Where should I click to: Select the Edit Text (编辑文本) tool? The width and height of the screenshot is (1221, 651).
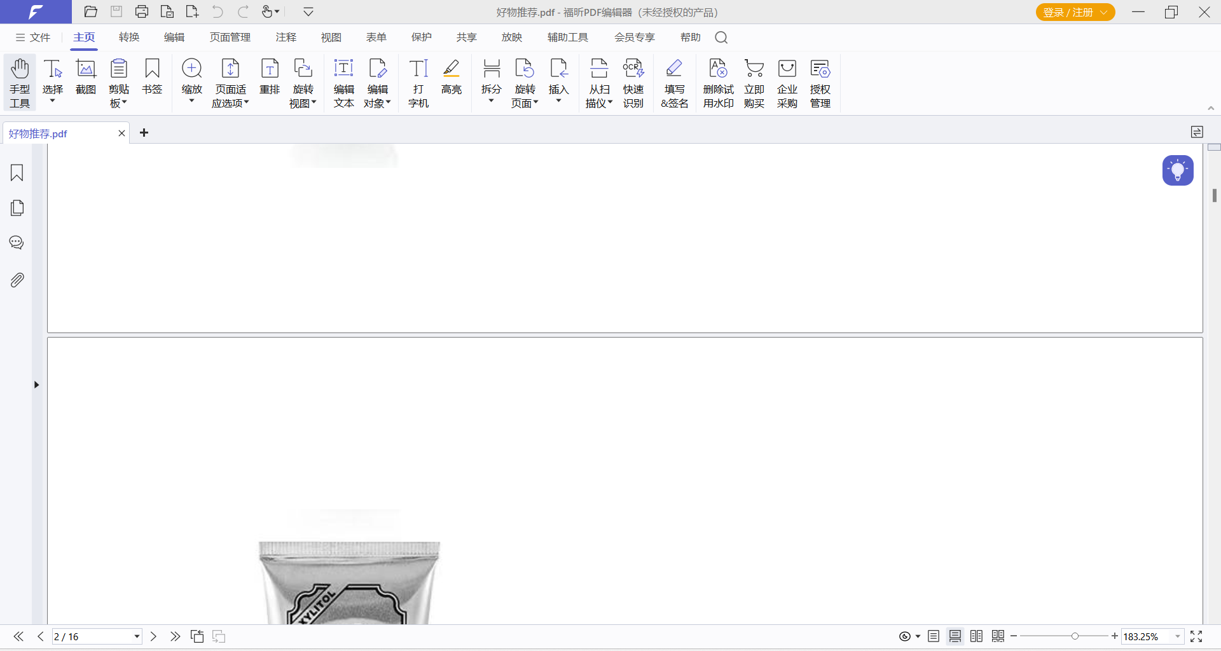[343, 83]
